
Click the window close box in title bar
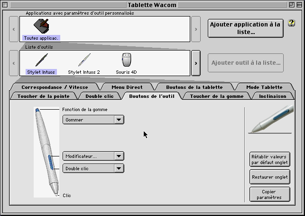coord(5,5)
